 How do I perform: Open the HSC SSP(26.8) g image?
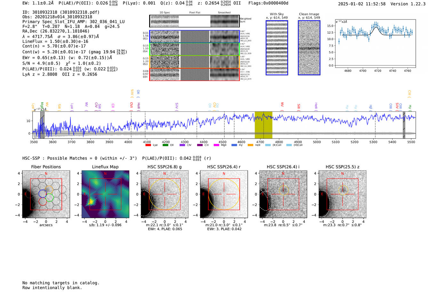164,194
